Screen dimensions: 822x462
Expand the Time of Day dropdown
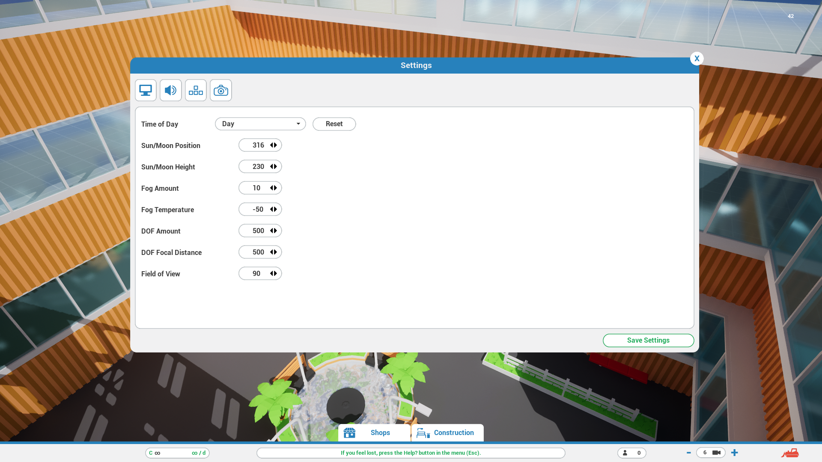tap(260, 124)
